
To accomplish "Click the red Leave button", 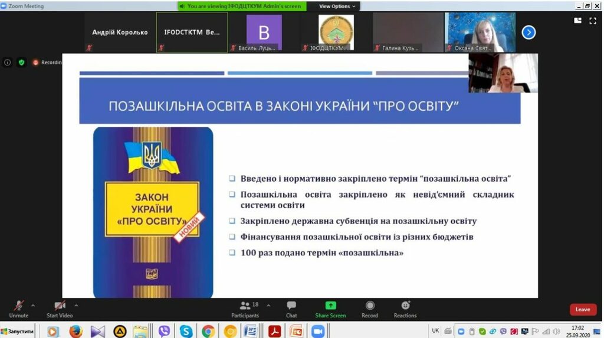I will (582, 310).
